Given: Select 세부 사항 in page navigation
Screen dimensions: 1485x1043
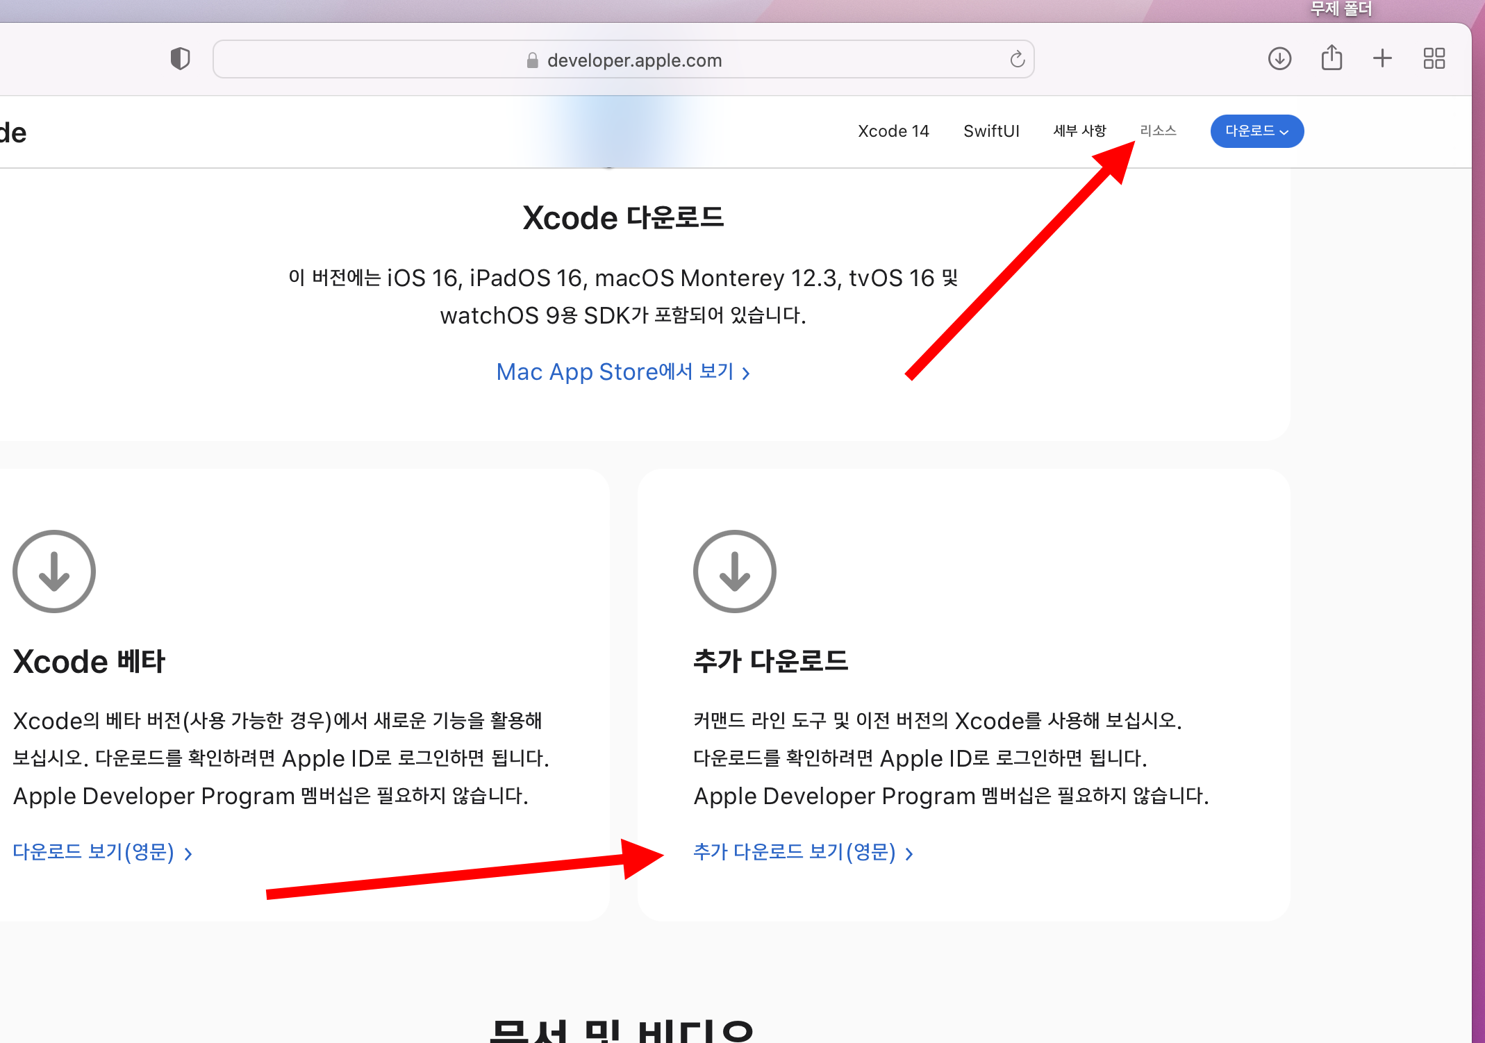Looking at the screenshot, I should click(1079, 131).
